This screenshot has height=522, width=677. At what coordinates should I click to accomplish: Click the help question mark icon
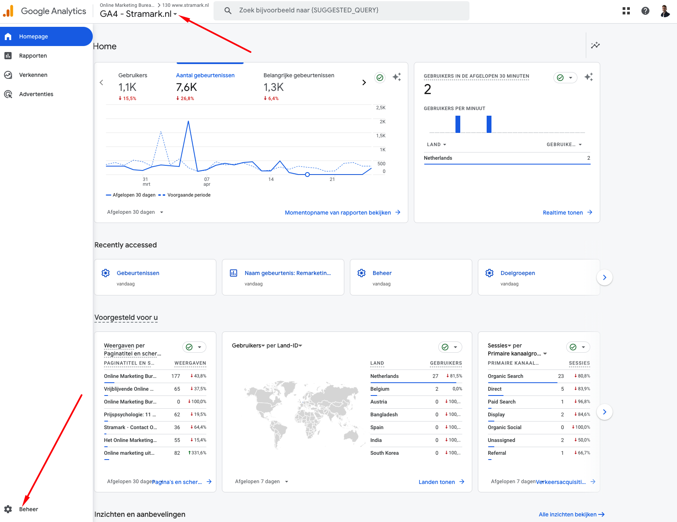pyautogui.click(x=645, y=11)
